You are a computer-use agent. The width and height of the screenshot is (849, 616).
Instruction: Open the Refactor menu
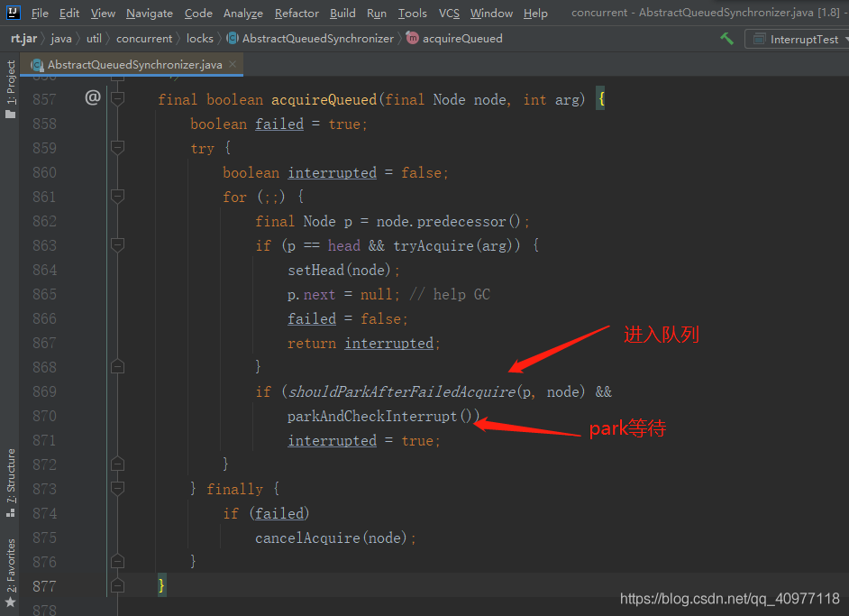click(x=297, y=13)
